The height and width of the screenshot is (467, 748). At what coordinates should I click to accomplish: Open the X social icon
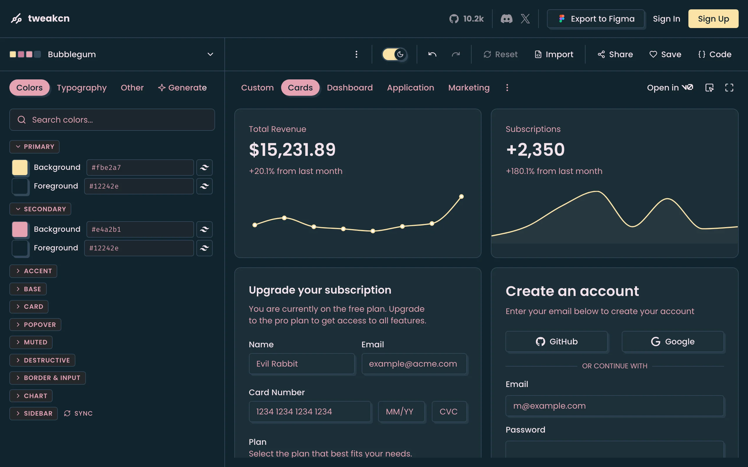(x=525, y=19)
